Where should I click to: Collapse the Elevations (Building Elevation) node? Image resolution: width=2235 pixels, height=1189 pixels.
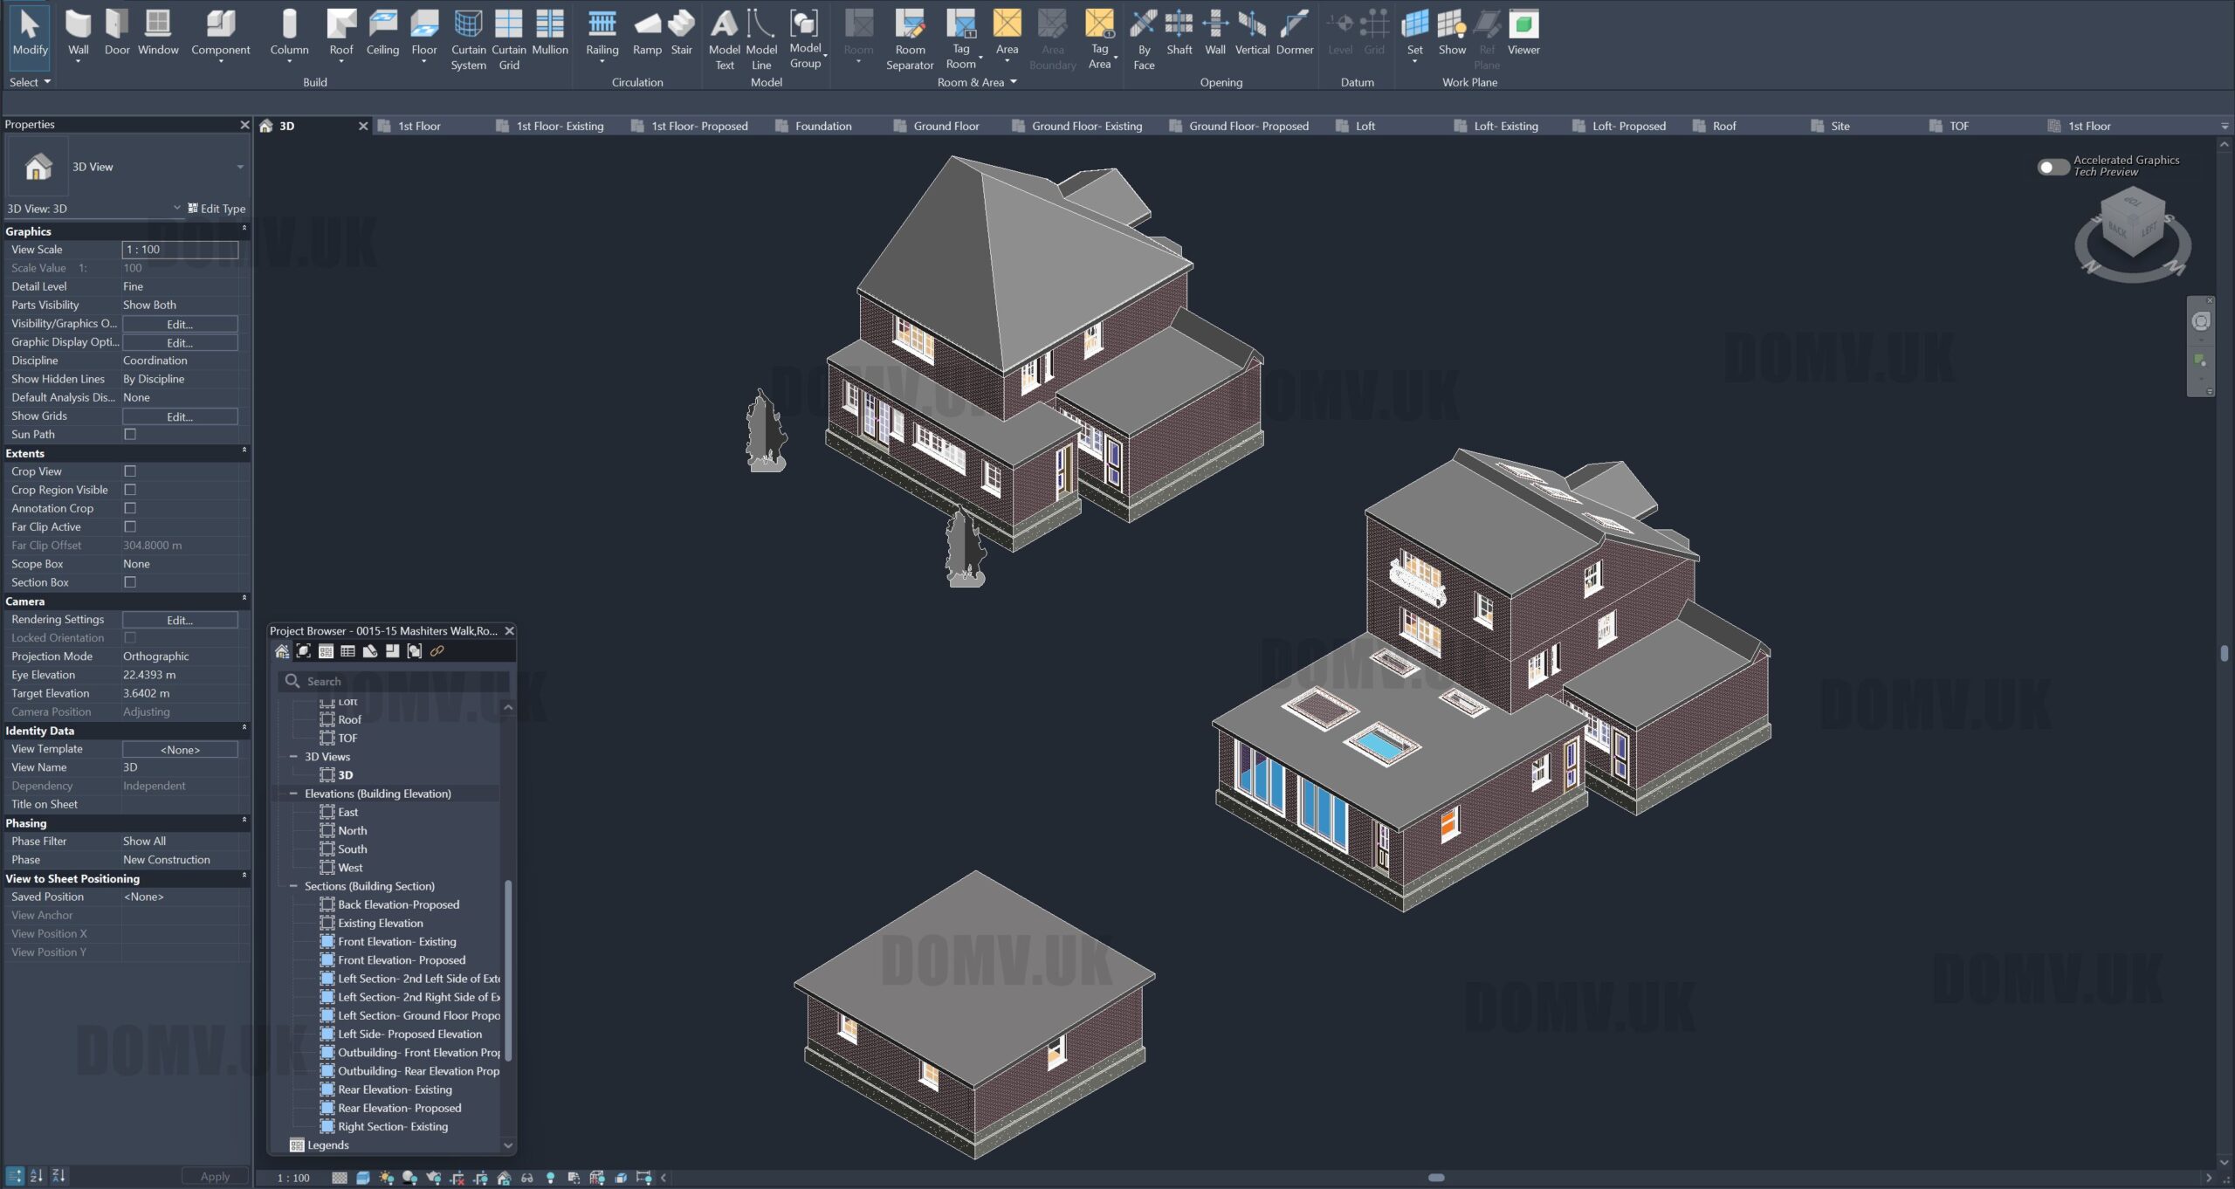click(293, 794)
